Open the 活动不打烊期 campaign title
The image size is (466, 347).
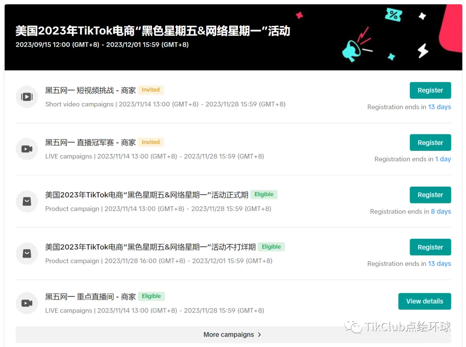pyautogui.click(x=151, y=247)
